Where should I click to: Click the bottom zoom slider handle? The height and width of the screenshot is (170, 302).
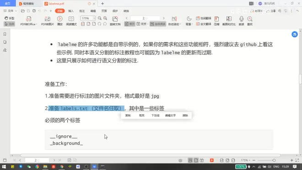click(x=274, y=160)
